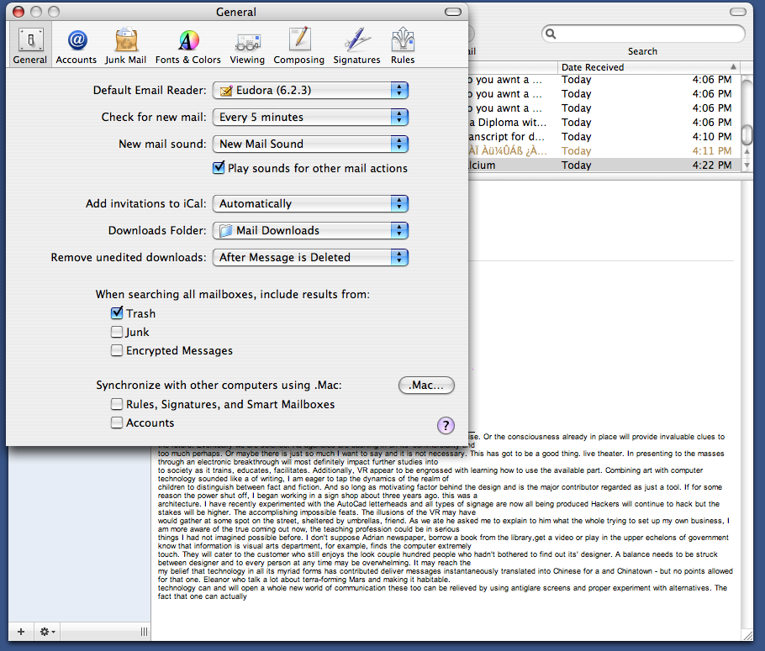Click the mailbox pane resize grip

click(x=144, y=632)
